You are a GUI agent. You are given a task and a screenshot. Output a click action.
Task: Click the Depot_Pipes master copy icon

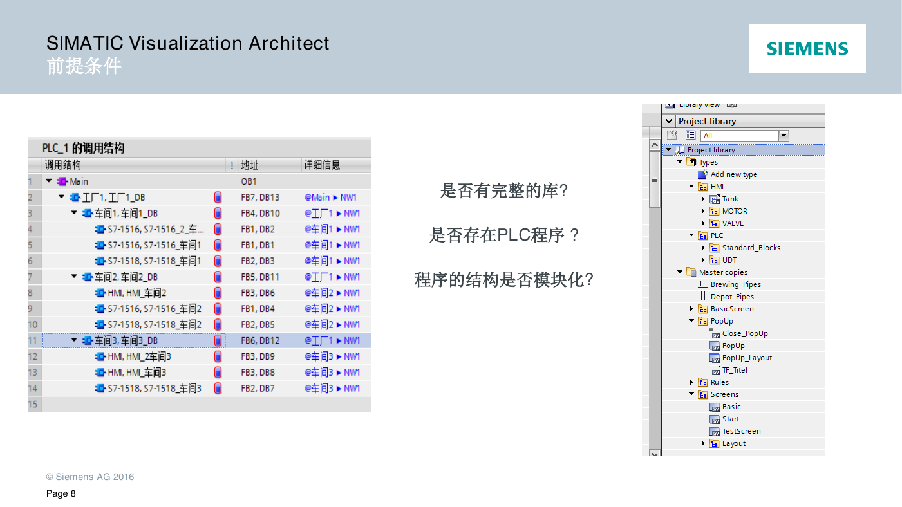click(x=704, y=297)
